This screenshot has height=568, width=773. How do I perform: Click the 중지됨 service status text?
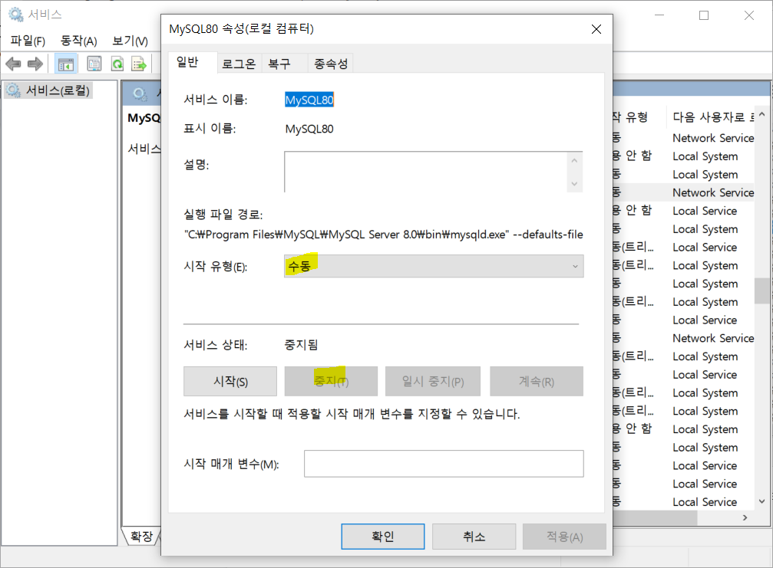pyautogui.click(x=301, y=344)
